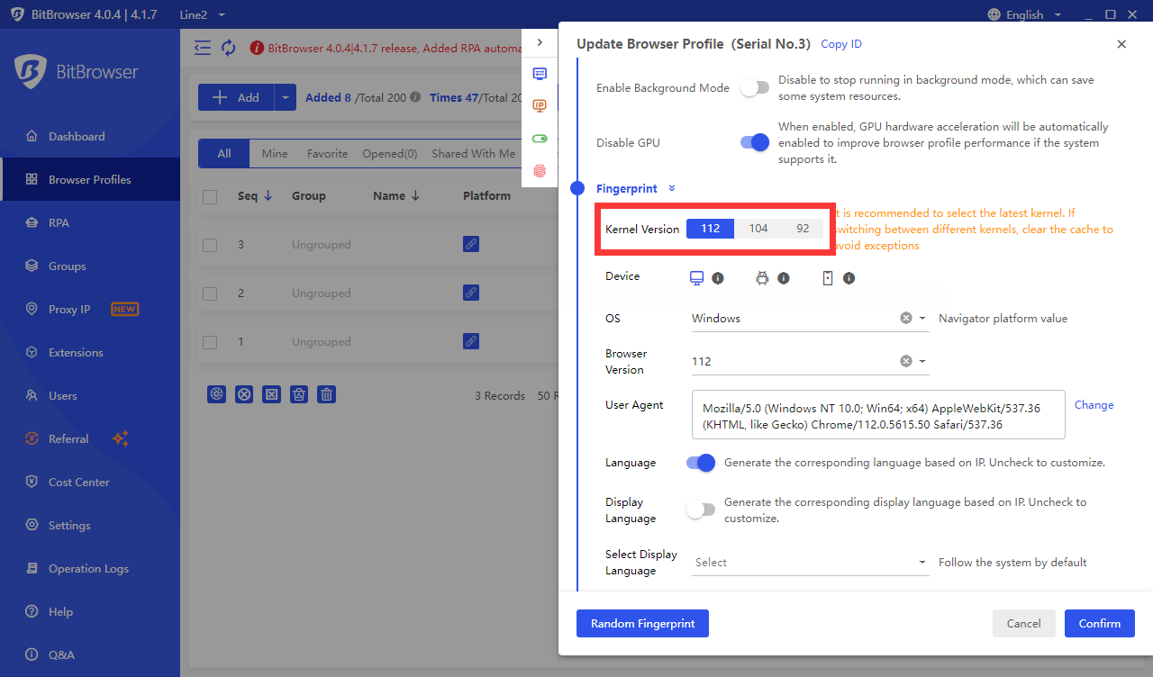
Task: Select kernel version 104
Action: pos(758,229)
